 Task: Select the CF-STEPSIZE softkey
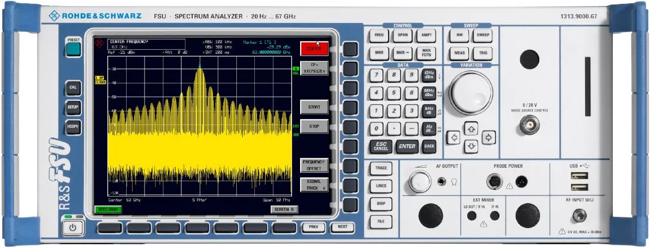tap(314, 68)
